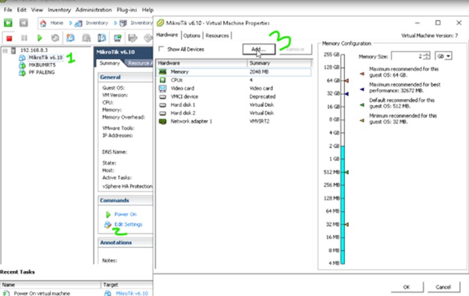The image size is (469, 296).
Task: Open the Plug-ins menu
Action: point(127,10)
